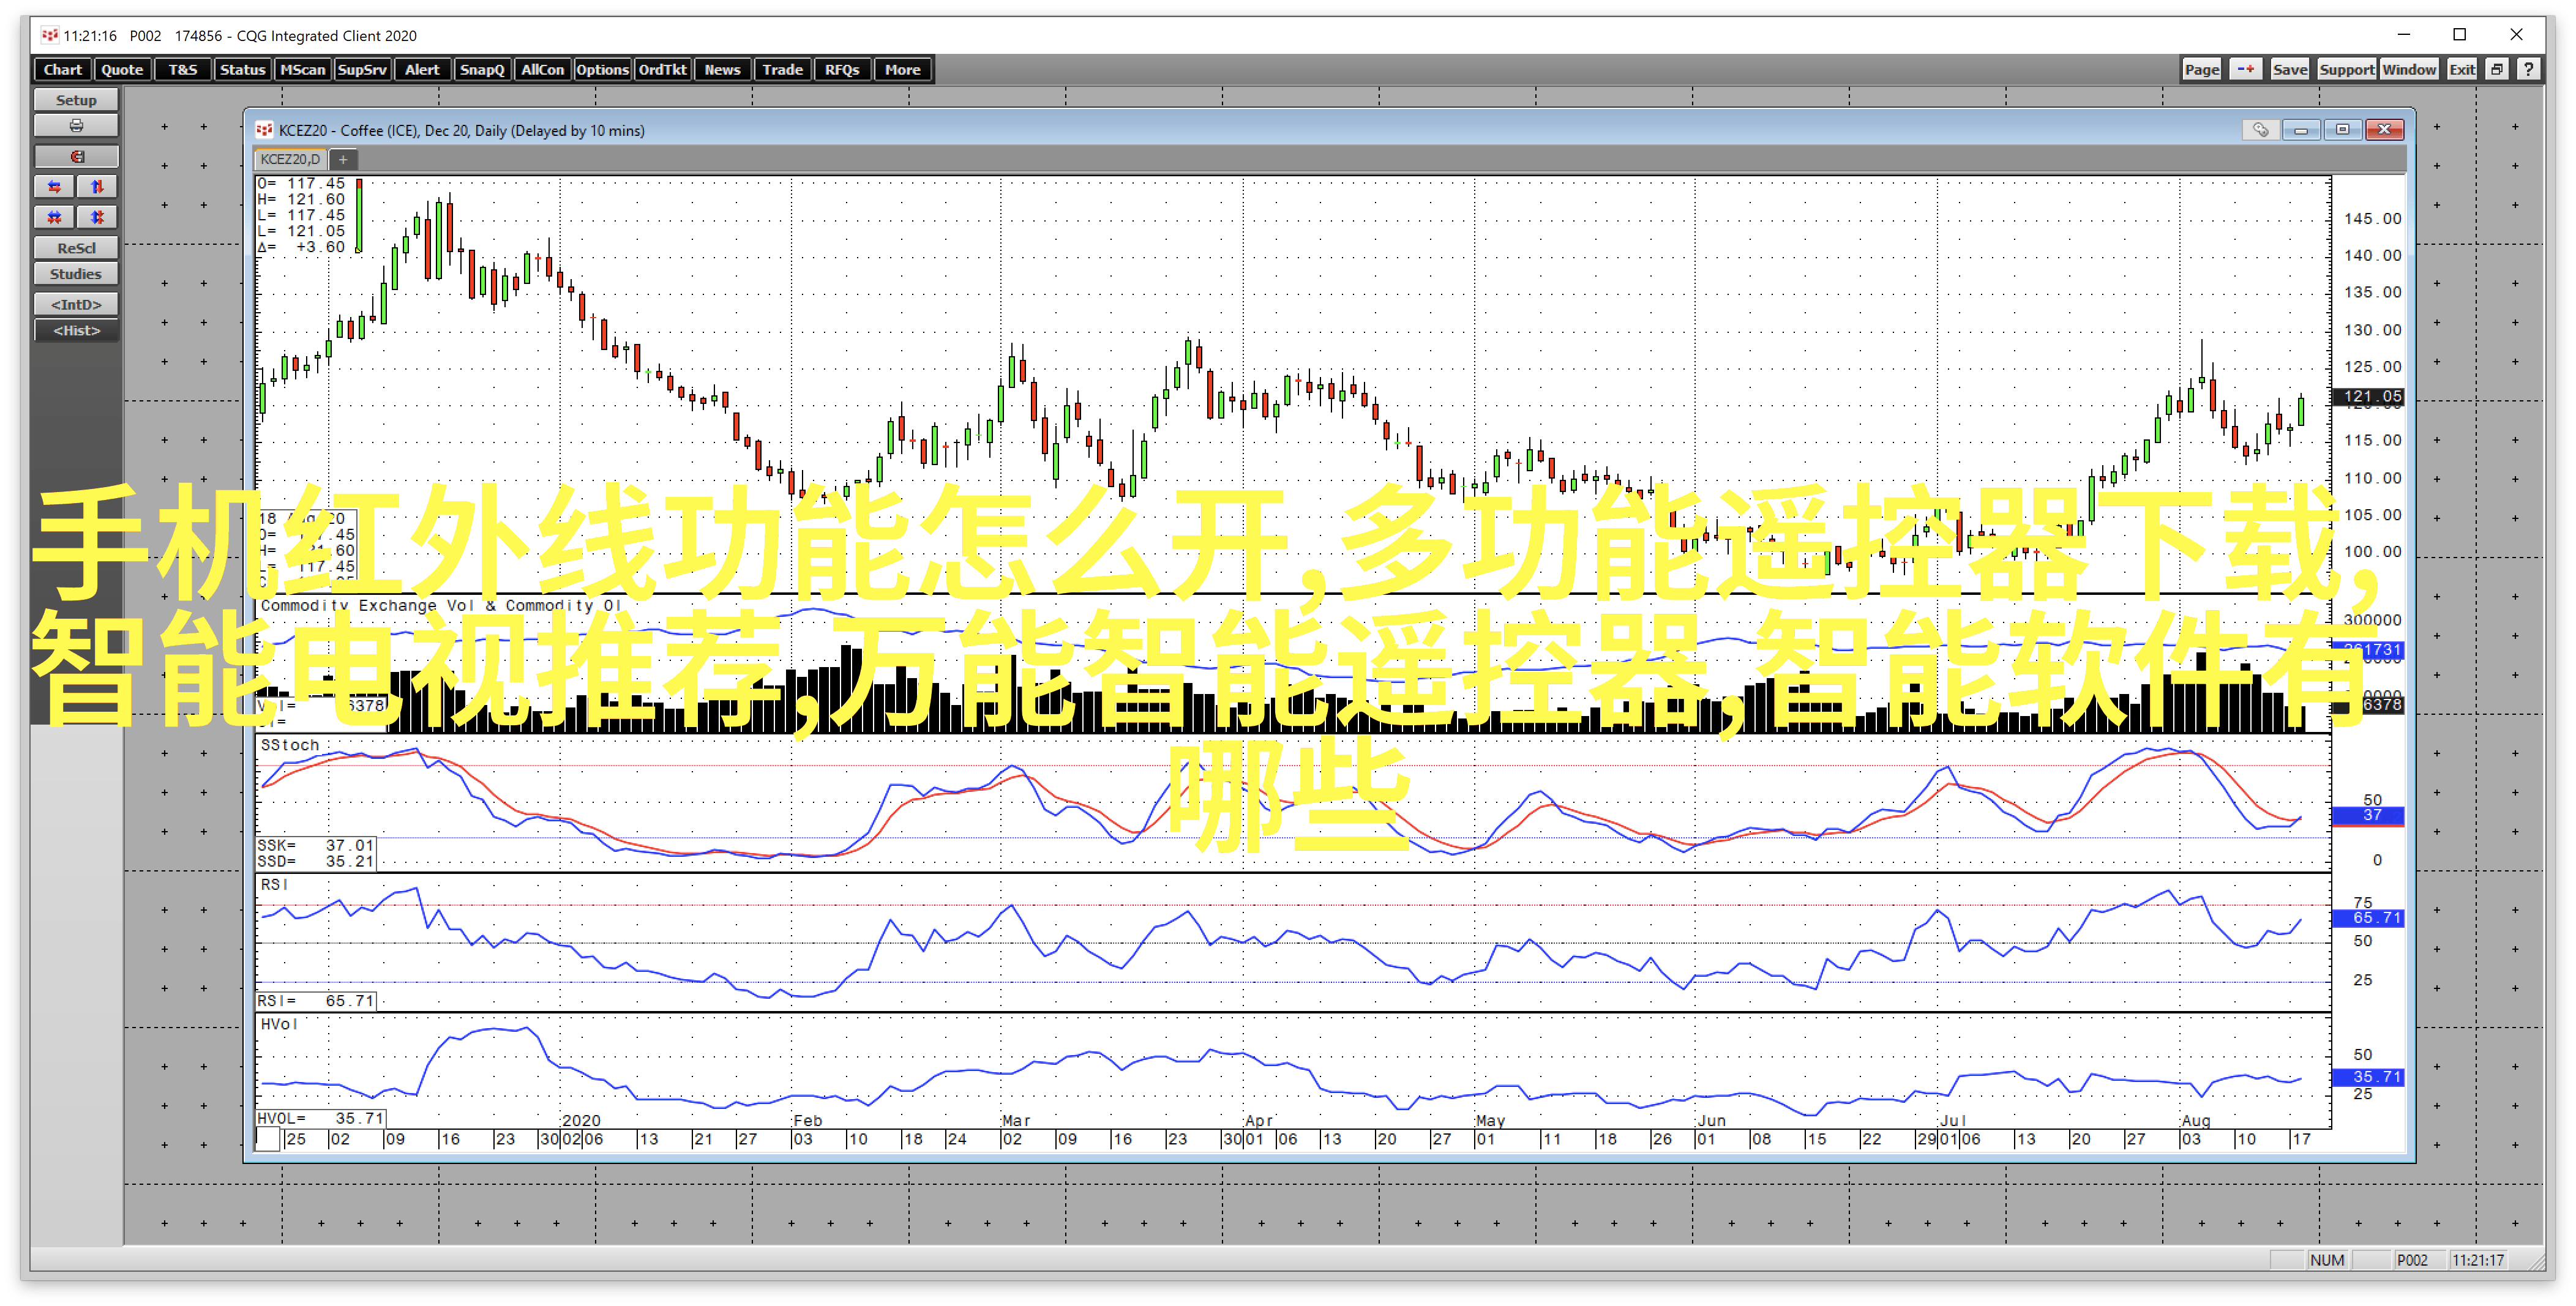Image resolution: width=2576 pixels, height=1306 pixels.
Task: Add a new chart tab with plus button
Action: click(x=343, y=159)
